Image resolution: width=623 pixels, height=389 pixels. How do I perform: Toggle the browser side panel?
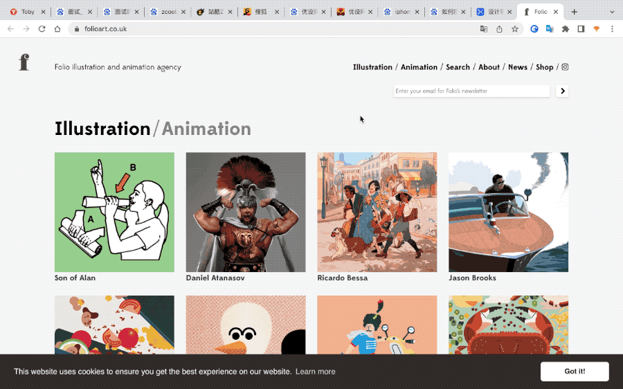coord(581,29)
